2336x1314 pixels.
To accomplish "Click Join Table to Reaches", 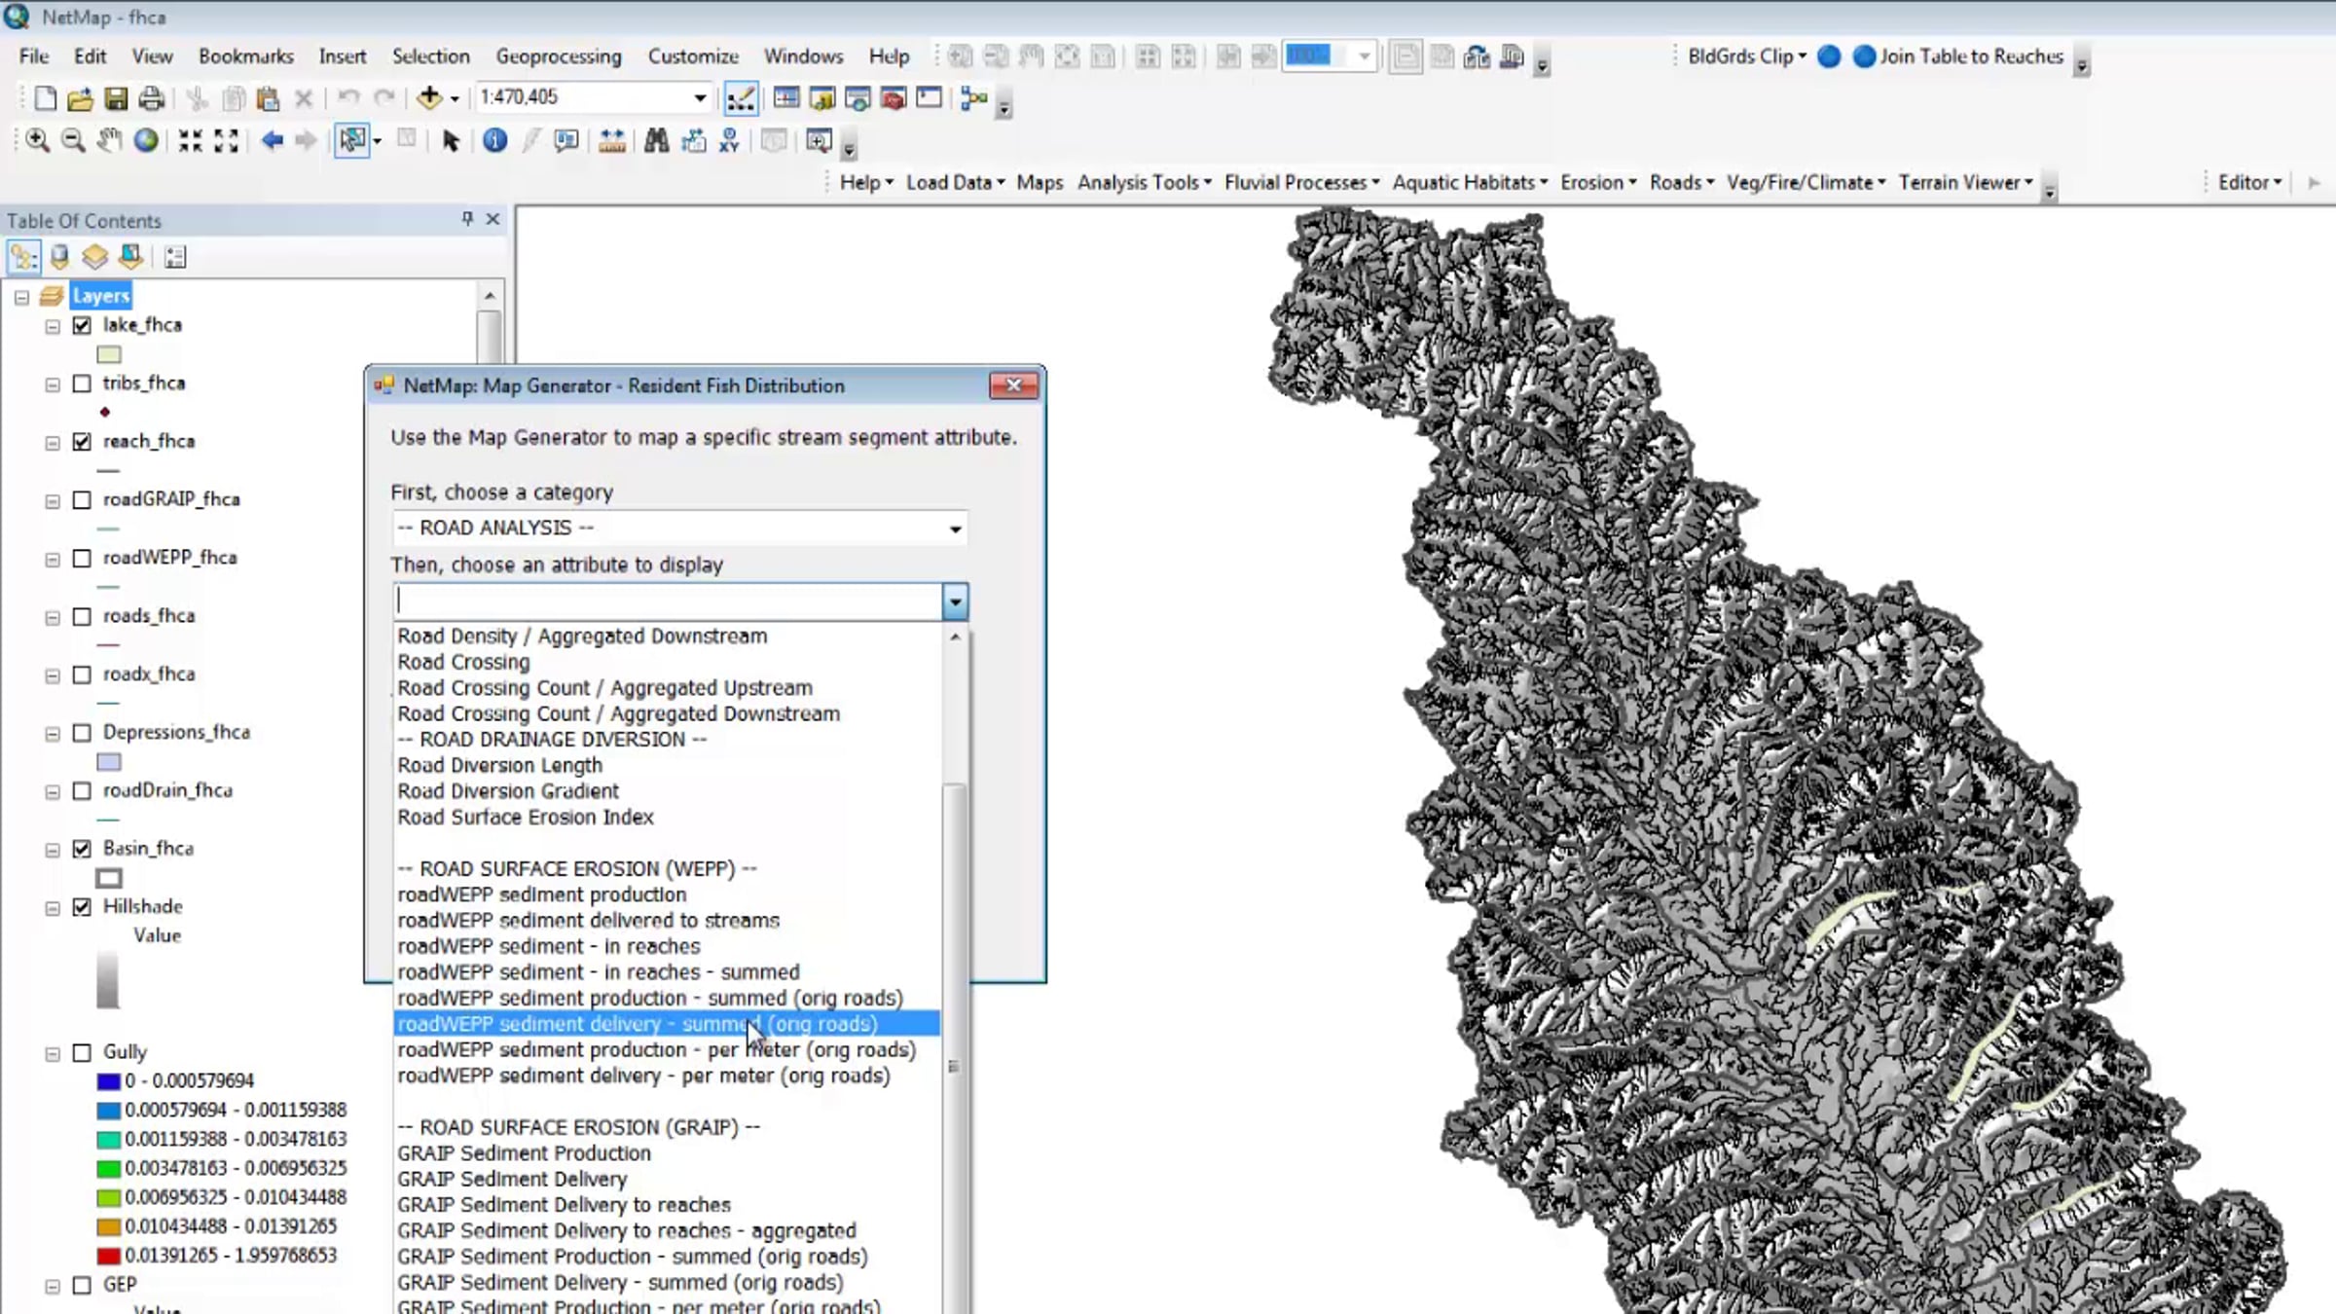I will point(1958,56).
